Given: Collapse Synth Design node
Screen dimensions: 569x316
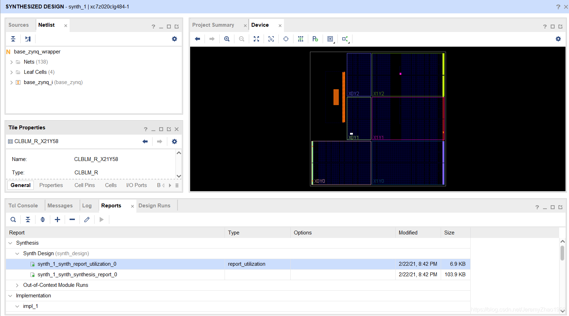Looking at the screenshot, I should (x=17, y=254).
